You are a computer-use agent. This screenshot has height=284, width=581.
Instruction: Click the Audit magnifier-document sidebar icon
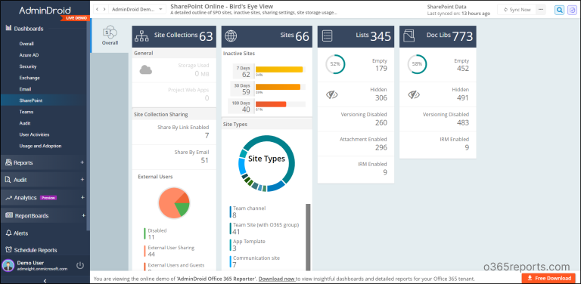pyautogui.click(x=8, y=180)
